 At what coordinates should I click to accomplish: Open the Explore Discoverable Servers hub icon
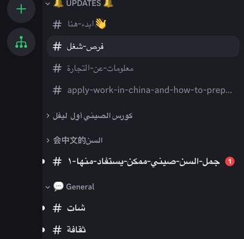point(21,42)
